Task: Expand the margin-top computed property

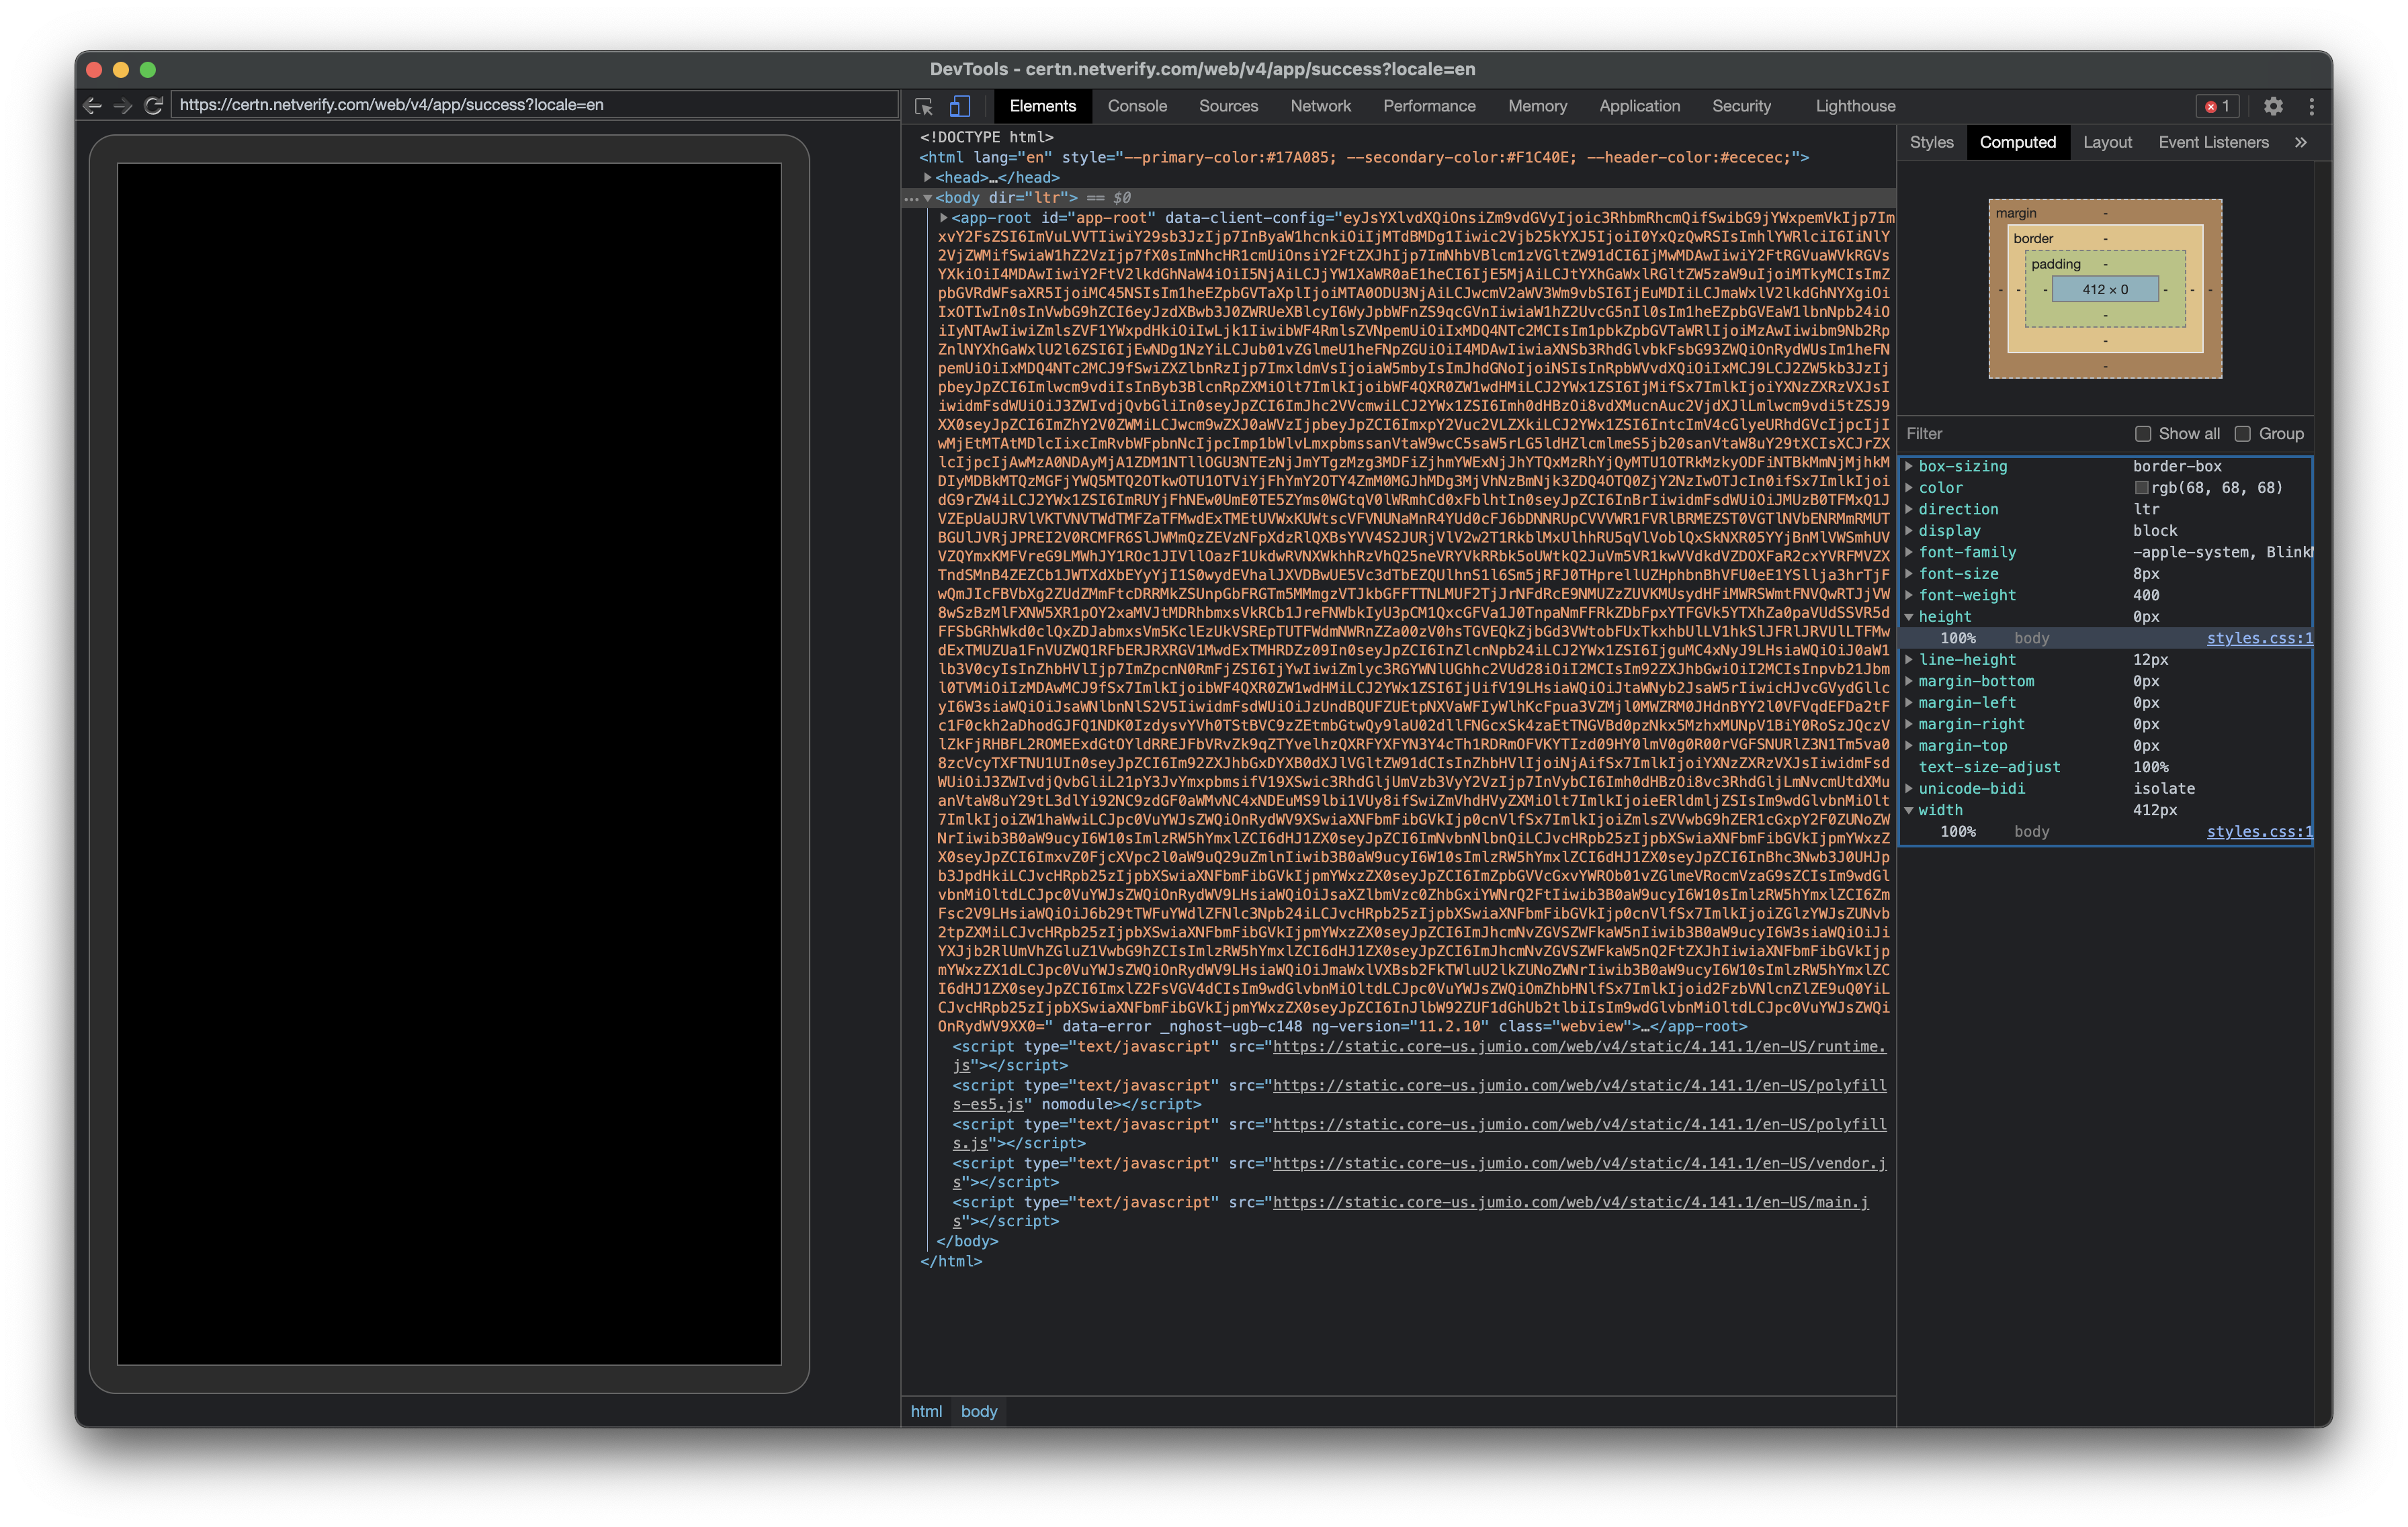Action: point(1909,747)
